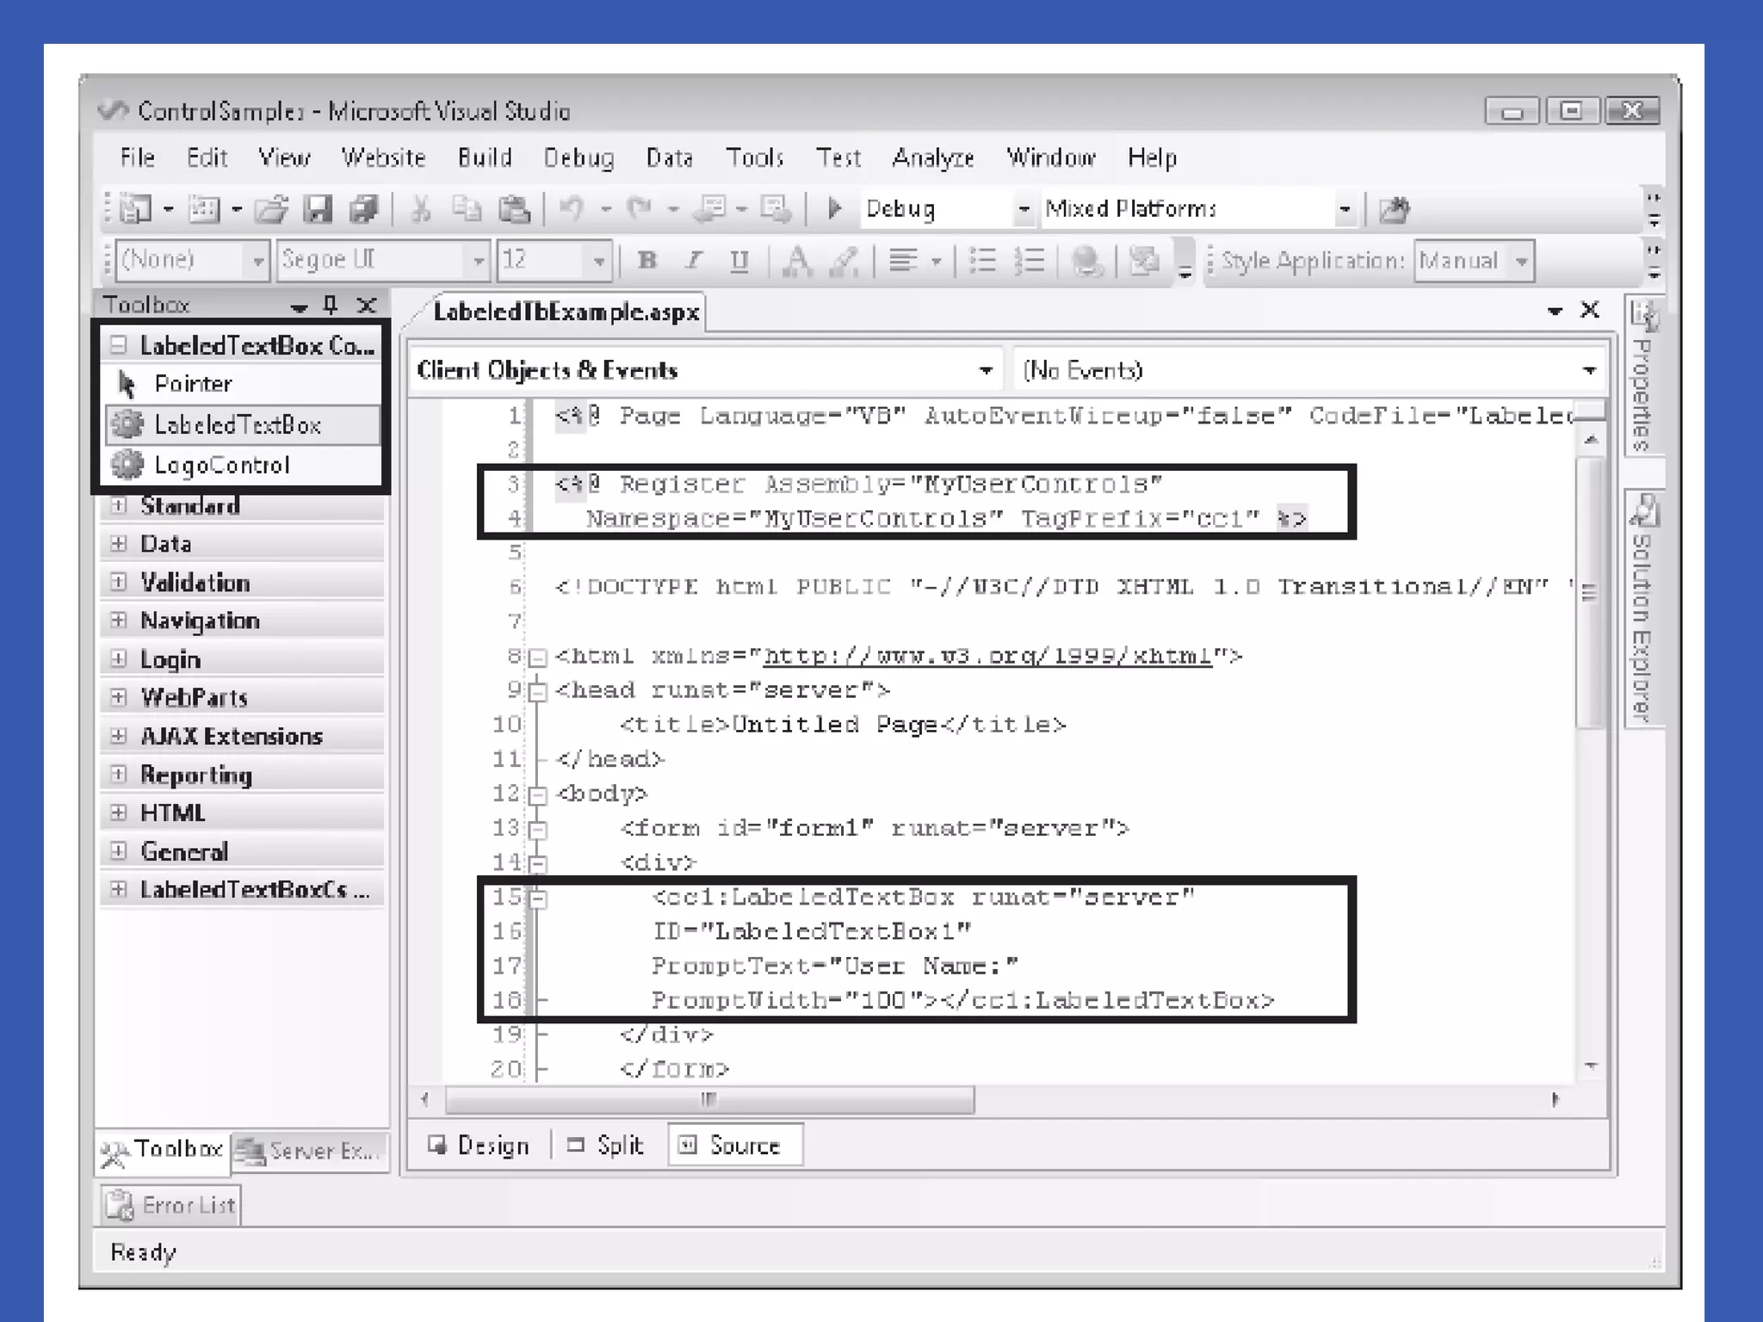The image size is (1763, 1322).
Task: Click the Undo arrow icon
Action: click(x=572, y=208)
